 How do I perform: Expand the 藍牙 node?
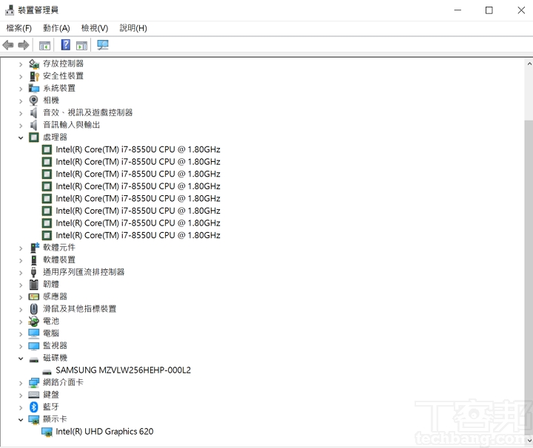point(21,407)
